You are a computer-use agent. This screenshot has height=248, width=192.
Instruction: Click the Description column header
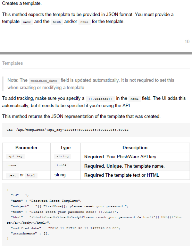pos(135,147)
